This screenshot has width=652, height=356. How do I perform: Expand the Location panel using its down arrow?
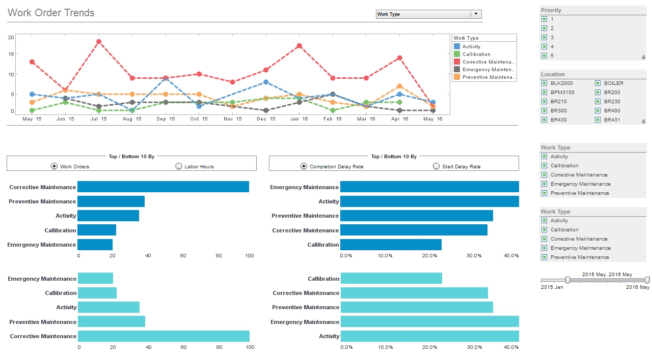coord(643,122)
